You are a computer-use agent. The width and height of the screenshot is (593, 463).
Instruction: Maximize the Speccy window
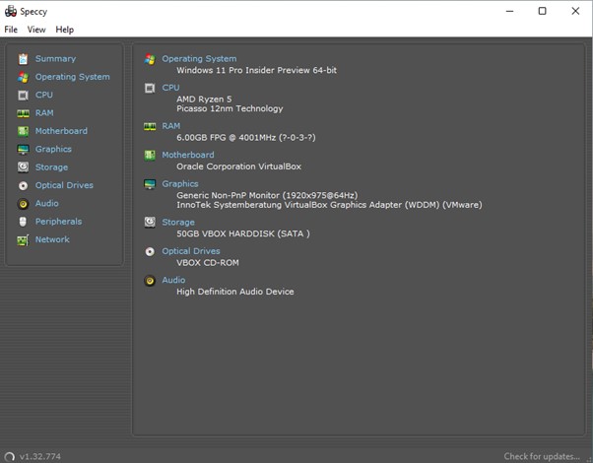coord(543,11)
